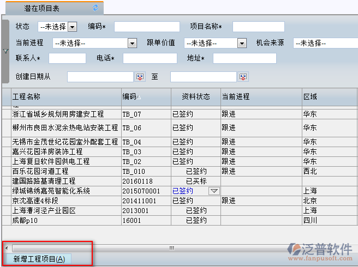The height and width of the screenshot is (267, 358).
Task: Select the 京沈高速4标段 project row
Action: tap(65, 201)
